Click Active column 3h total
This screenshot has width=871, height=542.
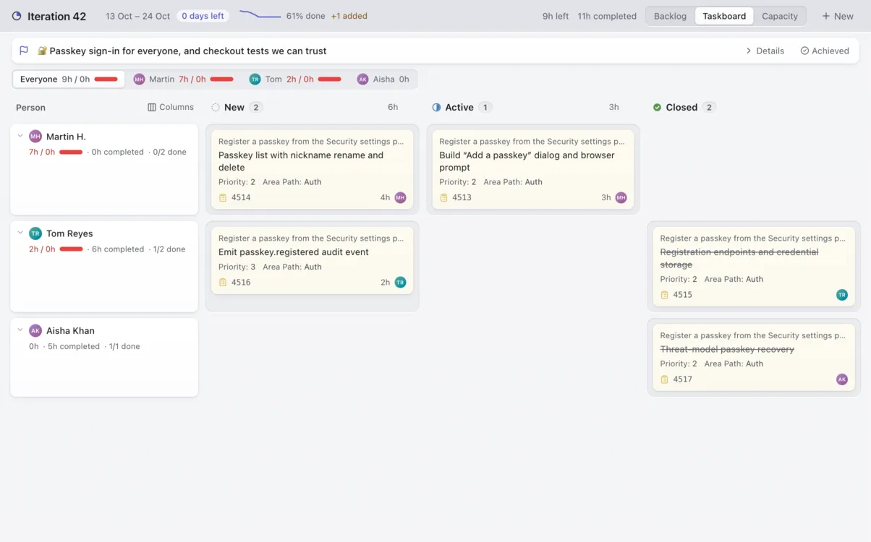613,107
